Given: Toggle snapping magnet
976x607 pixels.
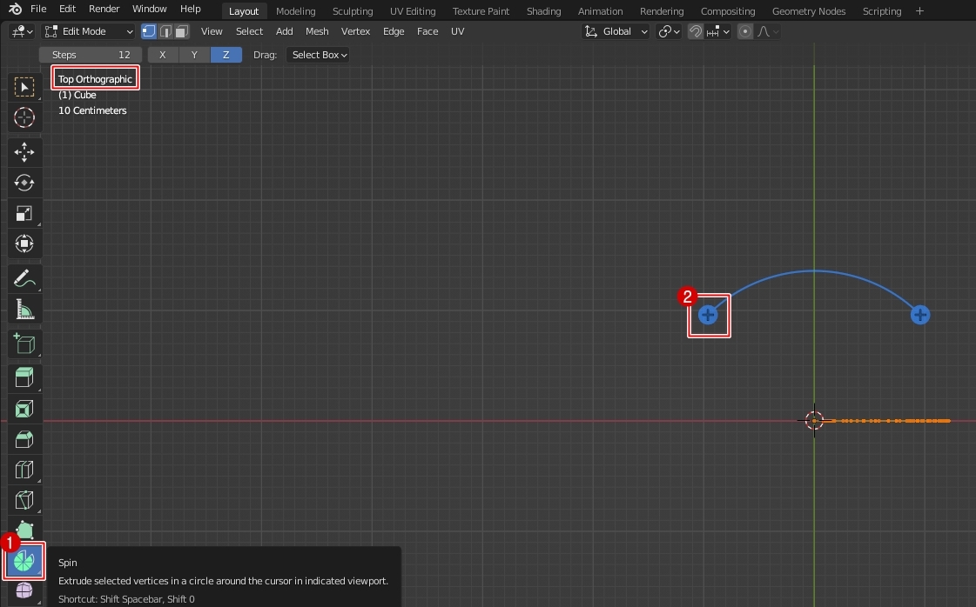Looking at the screenshot, I should [696, 31].
